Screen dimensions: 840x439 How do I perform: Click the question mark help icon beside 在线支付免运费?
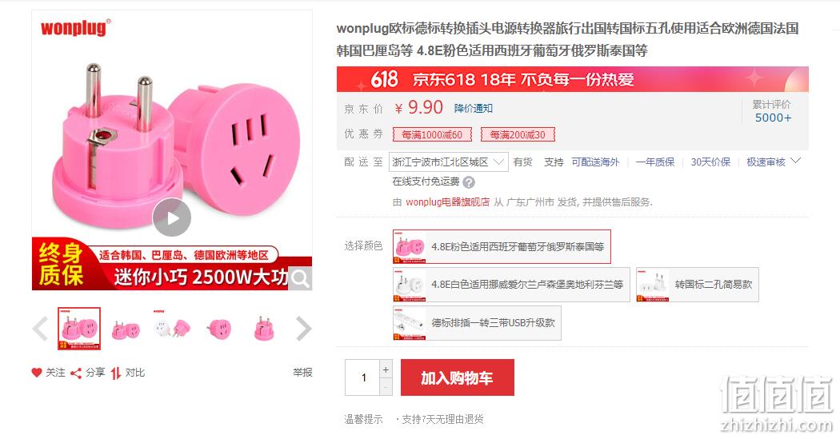469,182
